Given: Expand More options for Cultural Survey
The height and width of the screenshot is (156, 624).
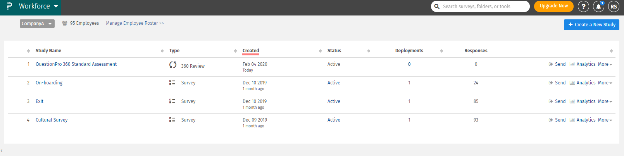Looking at the screenshot, I should pyautogui.click(x=605, y=120).
